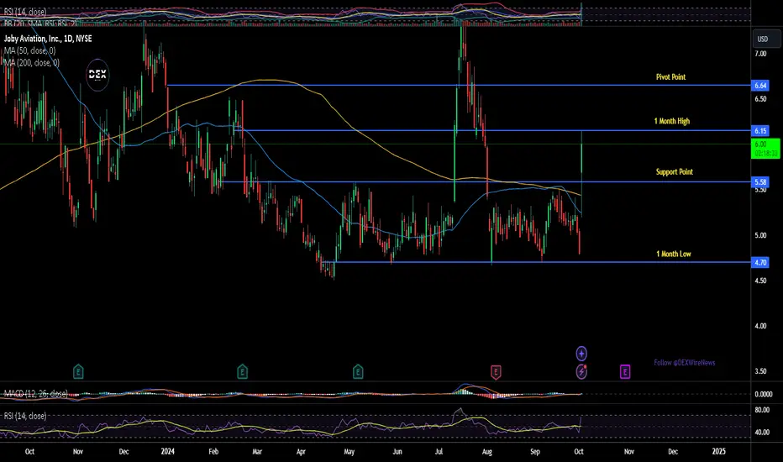Select the MA (50, close, 0) indicator legend
This screenshot has height=462, width=783.
click(29, 50)
